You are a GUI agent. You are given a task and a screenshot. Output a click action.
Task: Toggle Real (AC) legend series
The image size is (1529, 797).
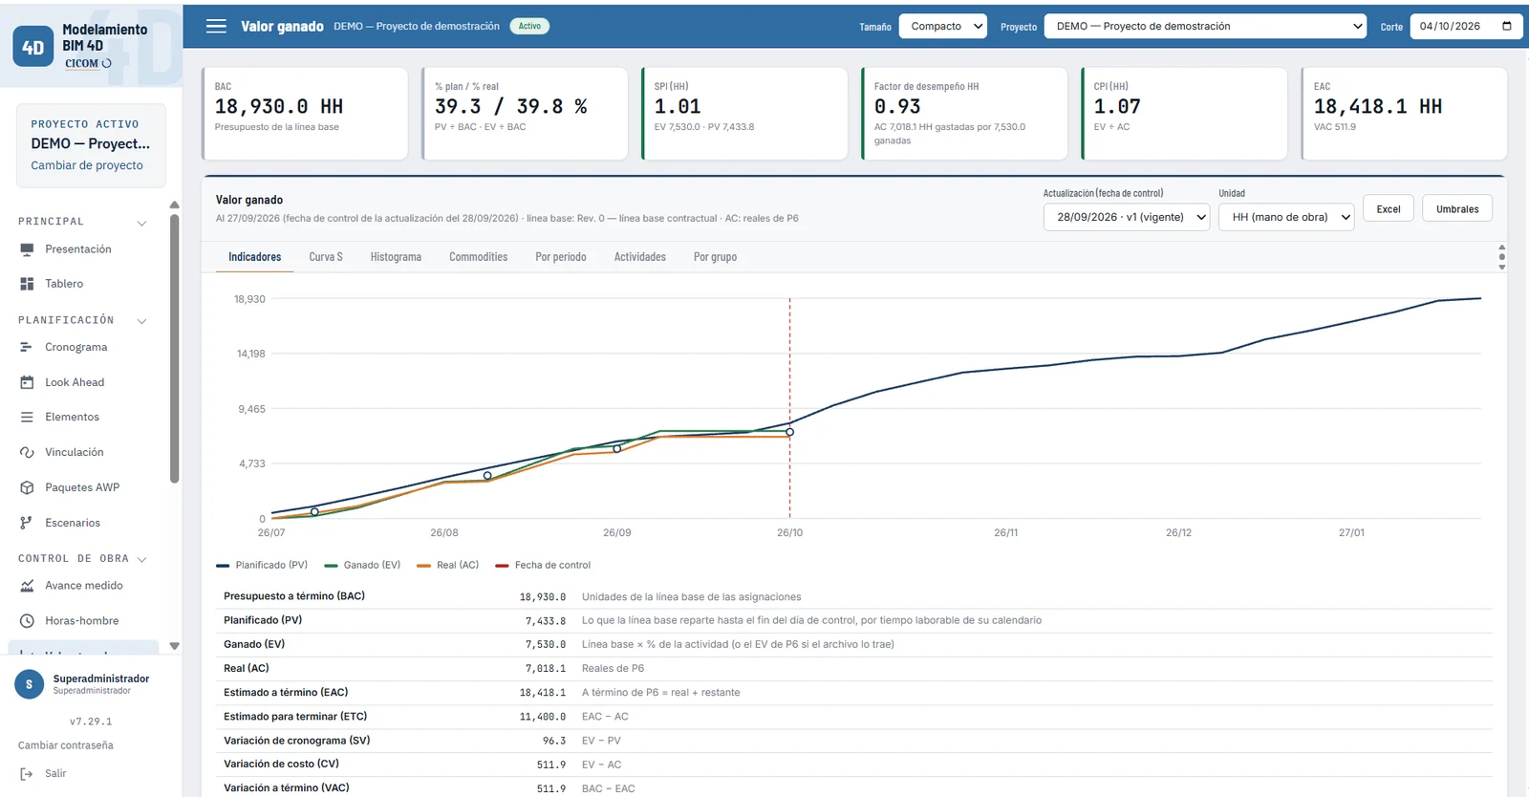tap(448, 566)
